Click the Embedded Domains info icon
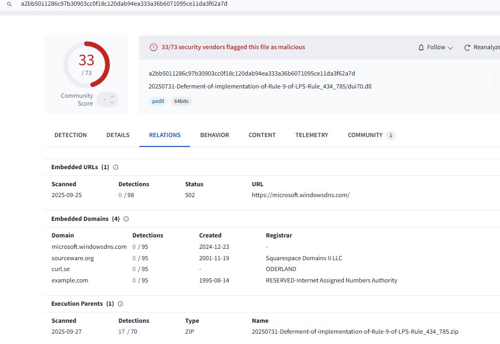The height and width of the screenshot is (344, 500). [126, 219]
